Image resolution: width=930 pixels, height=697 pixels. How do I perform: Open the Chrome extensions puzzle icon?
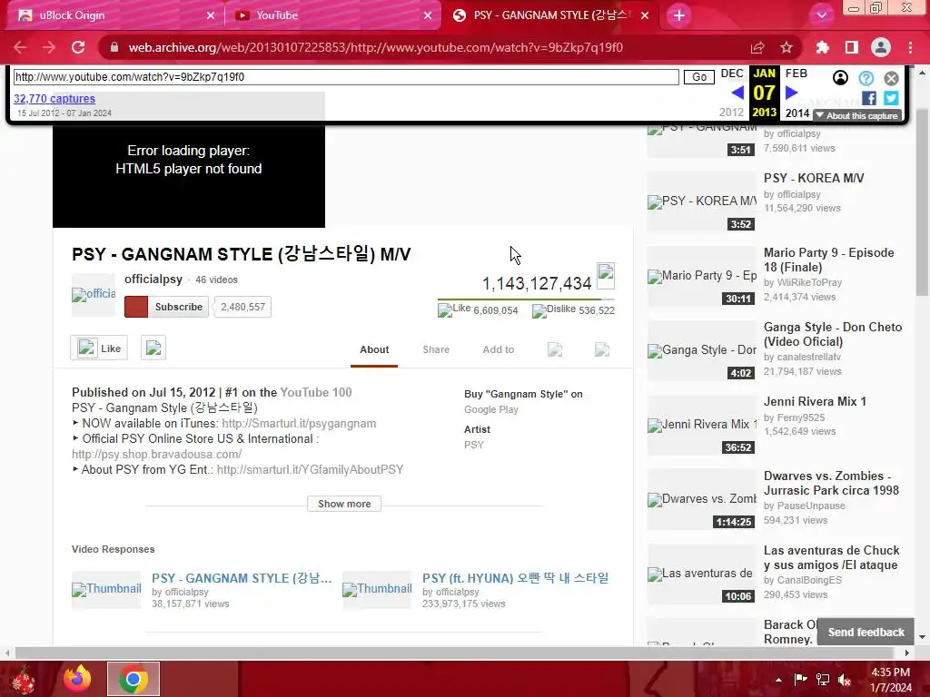tap(822, 47)
